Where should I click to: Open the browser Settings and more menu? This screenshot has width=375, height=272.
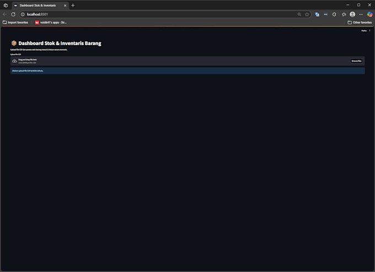pos(361,14)
